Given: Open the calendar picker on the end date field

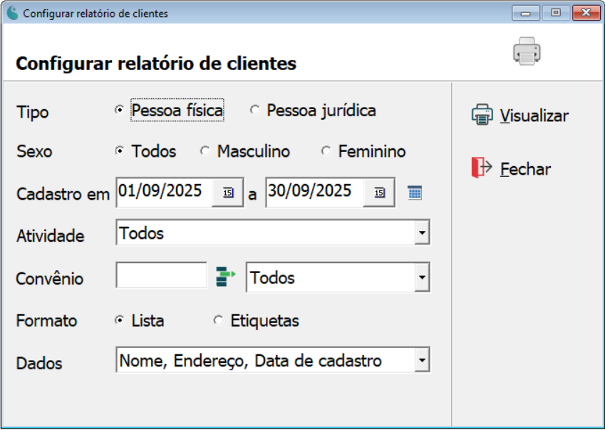Looking at the screenshot, I should 378,192.
